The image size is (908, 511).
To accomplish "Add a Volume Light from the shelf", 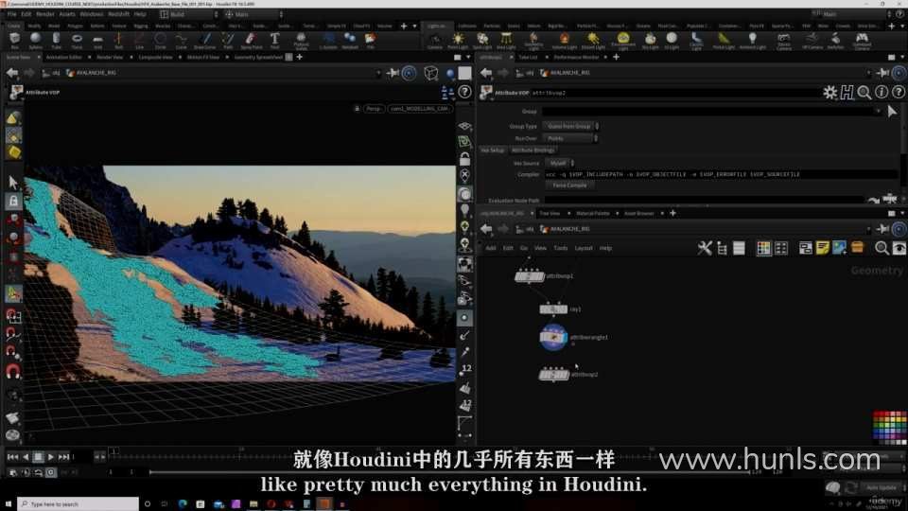I will pos(564,40).
